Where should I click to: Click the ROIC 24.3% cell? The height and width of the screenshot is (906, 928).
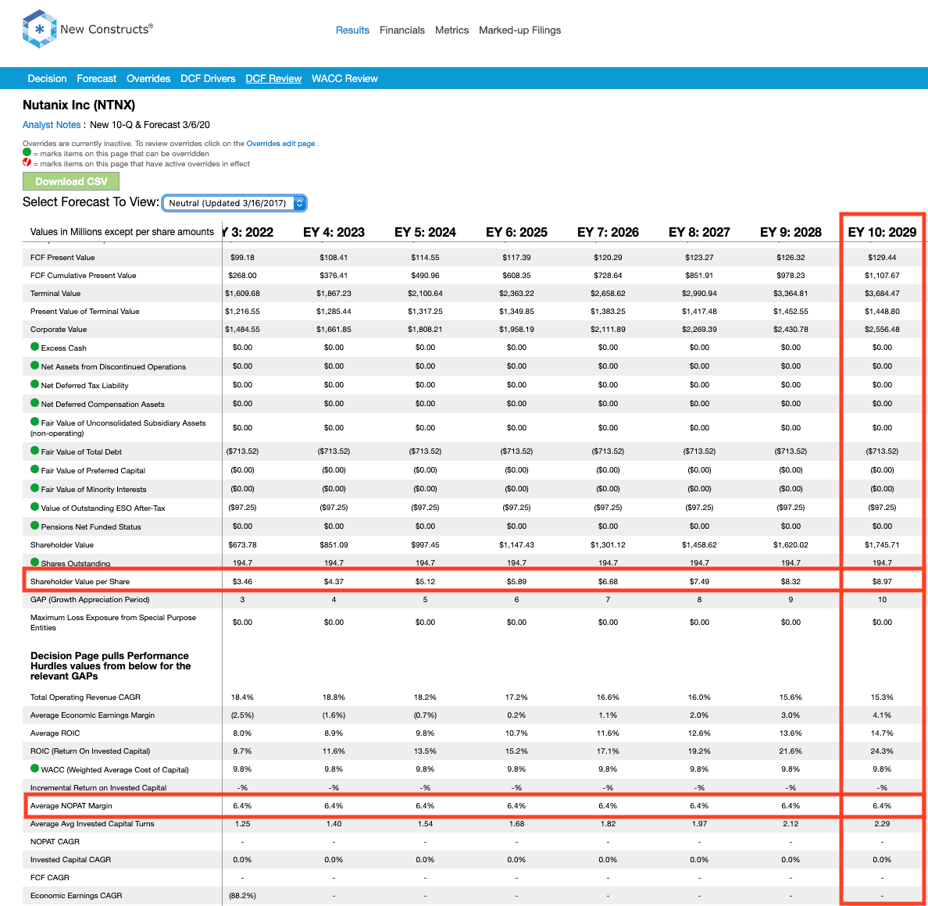pyautogui.click(x=882, y=751)
